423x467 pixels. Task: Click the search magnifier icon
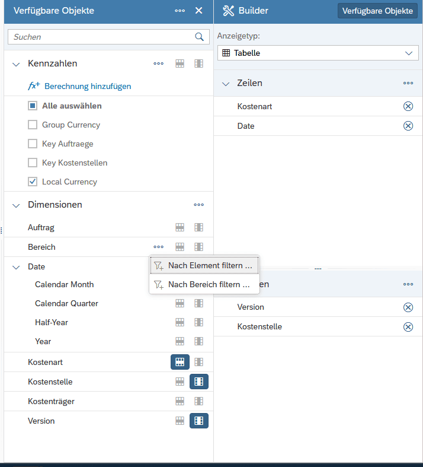[x=199, y=37]
